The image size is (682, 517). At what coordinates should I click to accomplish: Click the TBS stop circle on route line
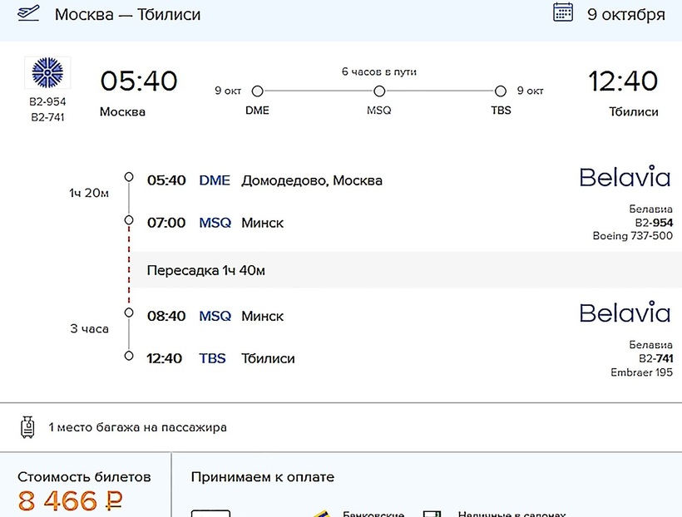(501, 91)
